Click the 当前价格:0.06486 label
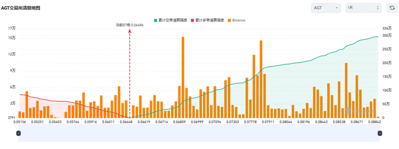This screenshot has width=399, height=149. pyautogui.click(x=130, y=25)
